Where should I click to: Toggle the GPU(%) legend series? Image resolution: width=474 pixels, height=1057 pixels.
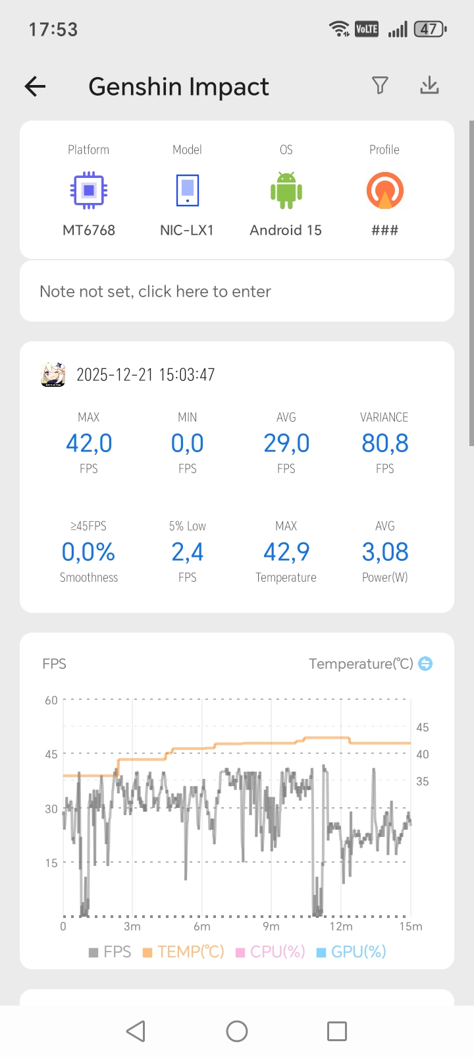point(351,952)
